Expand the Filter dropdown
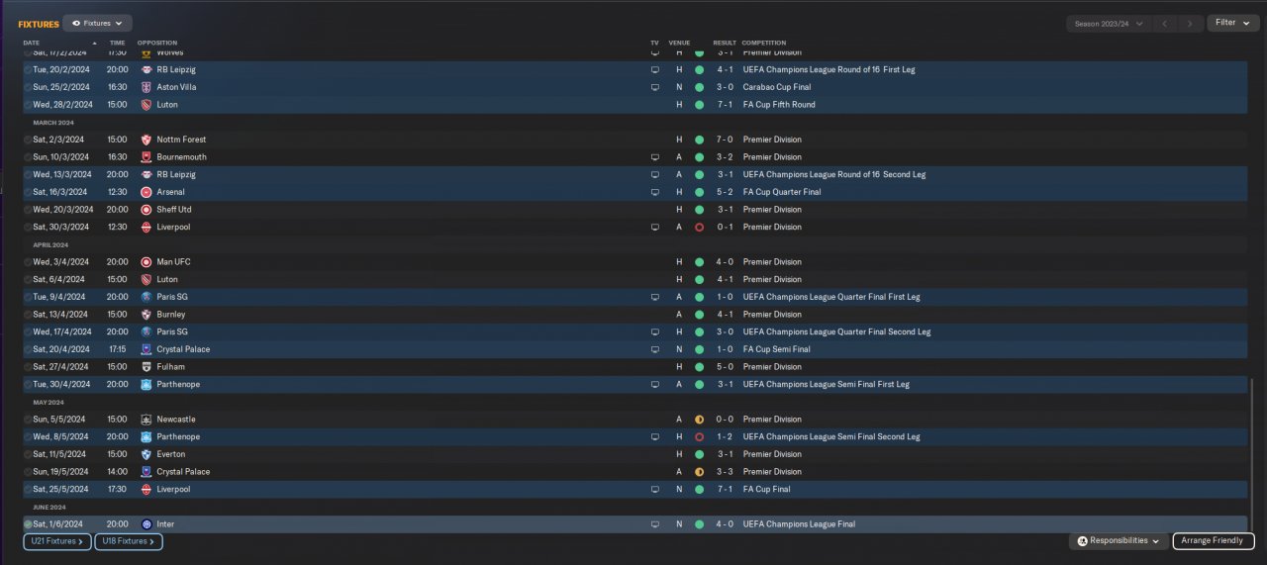The width and height of the screenshot is (1267, 565). click(1231, 23)
